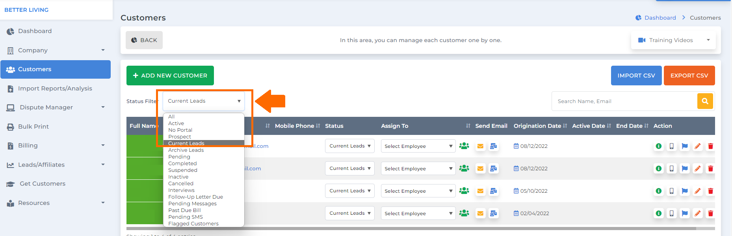Screen dimensions: 732x236
Task: Click the yellow envelope icon in the 02/04/2022 row
Action: point(480,213)
